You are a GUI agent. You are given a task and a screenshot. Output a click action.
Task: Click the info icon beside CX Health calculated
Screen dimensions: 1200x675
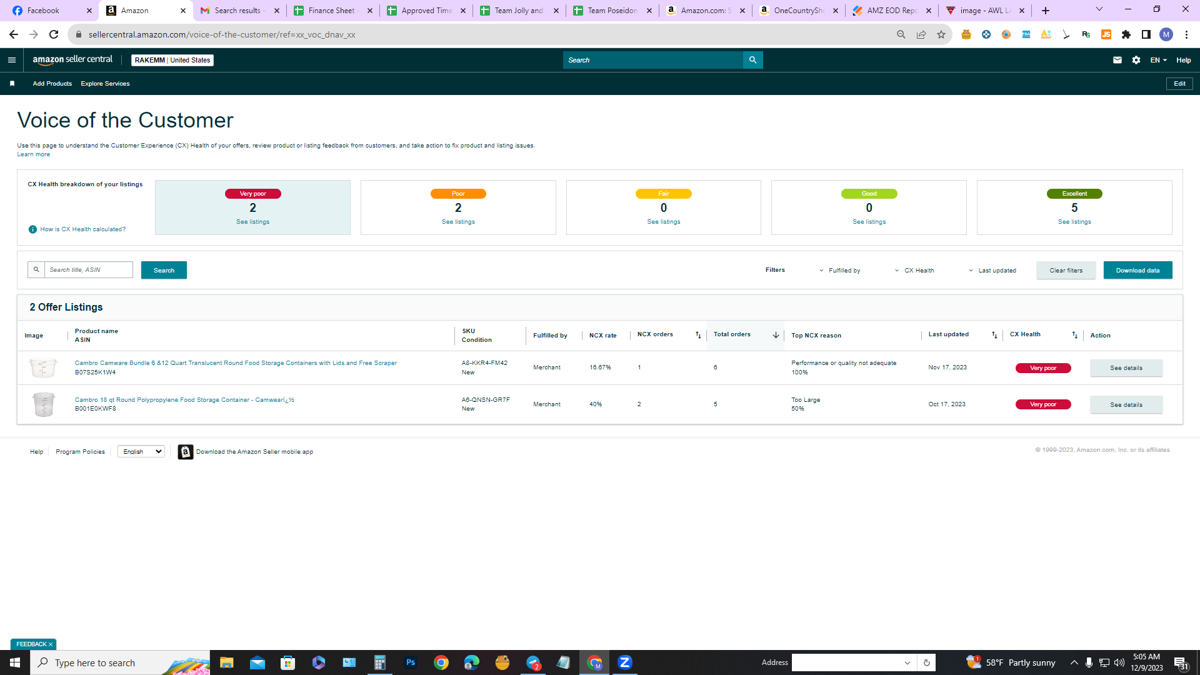[x=32, y=229]
